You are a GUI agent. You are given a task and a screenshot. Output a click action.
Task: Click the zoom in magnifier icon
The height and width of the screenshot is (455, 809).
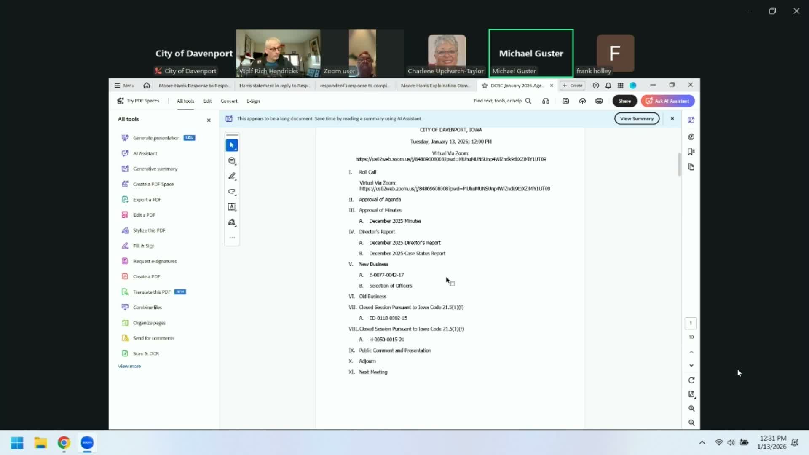point(691,408)
